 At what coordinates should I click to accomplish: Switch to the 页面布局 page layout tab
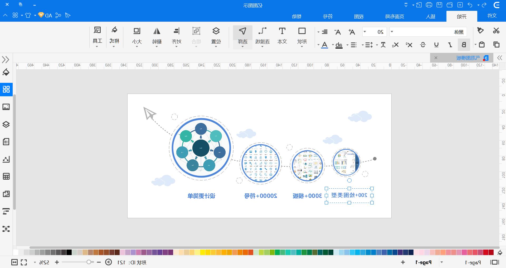395,16
